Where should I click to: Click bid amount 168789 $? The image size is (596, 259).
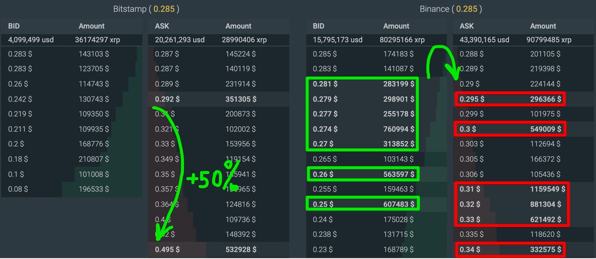pyautogui.click(x=399, y=249)
